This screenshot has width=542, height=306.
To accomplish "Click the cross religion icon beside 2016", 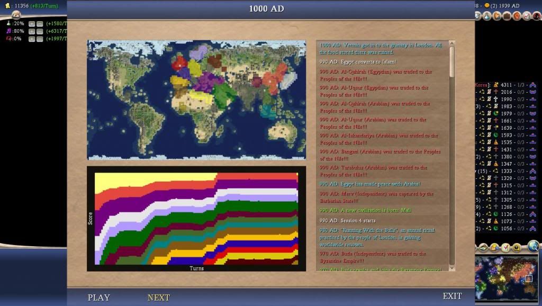I will click(x=495, y=92).
